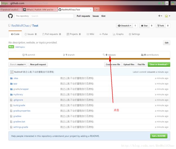Viewport: 176px width, 149px height.
Task: Open the gradle.properties file
Action: click(22, 111)
